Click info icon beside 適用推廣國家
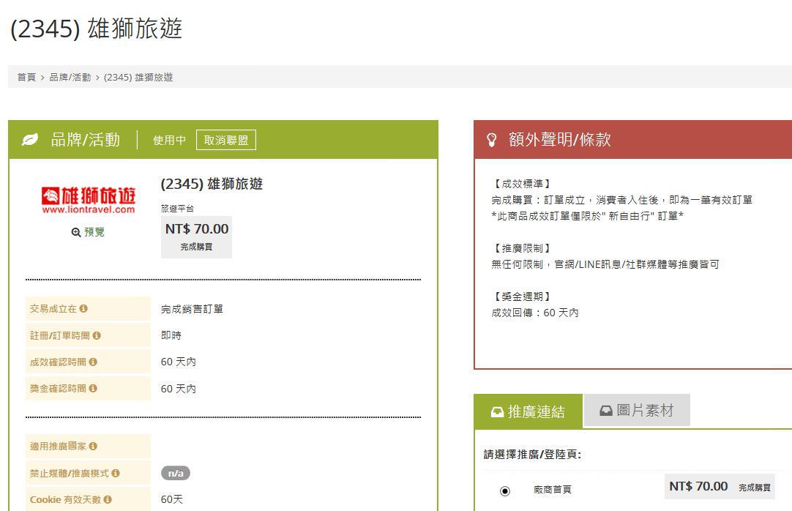Screen dimensions: 792x511 [x=93, y=446]
